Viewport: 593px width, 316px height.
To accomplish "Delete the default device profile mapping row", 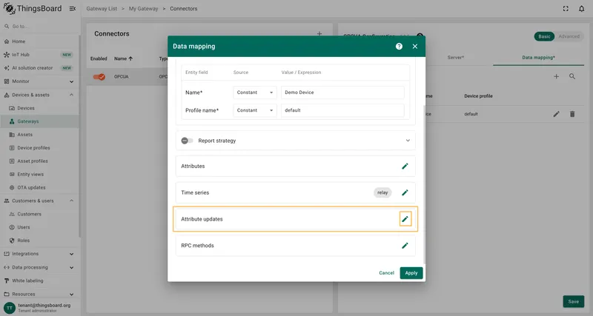I will 572,114.
